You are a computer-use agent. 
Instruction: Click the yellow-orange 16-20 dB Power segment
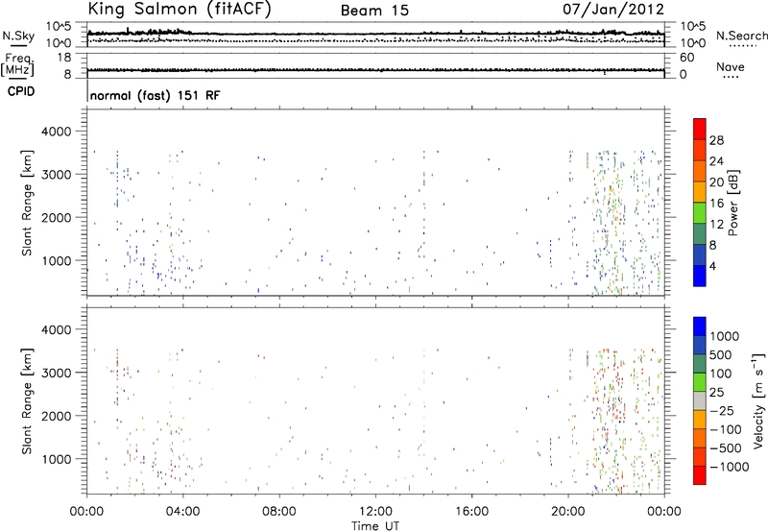coord(700,191)
